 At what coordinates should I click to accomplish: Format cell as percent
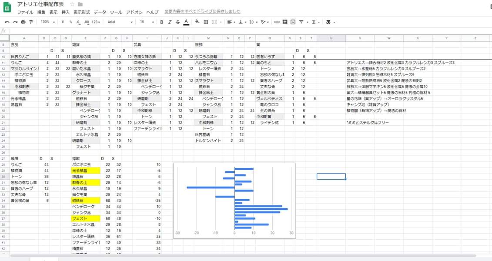[x=70, y=22]
